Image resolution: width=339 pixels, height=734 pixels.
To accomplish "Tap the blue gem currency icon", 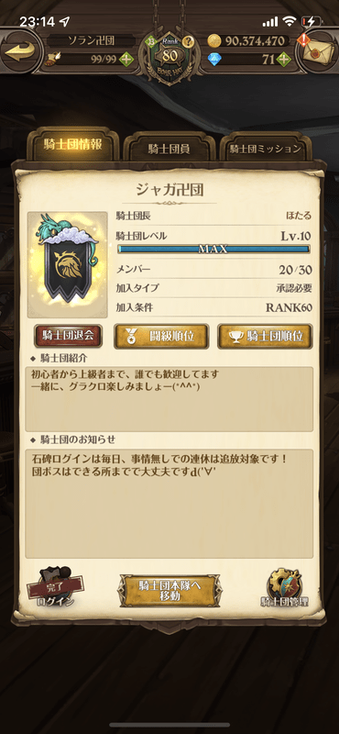I will (214, 60).
